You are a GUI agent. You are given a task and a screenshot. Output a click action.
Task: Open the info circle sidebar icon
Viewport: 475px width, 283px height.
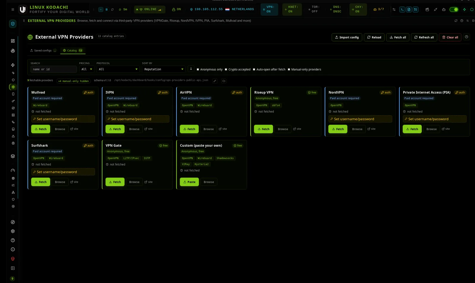pos(13,250)
